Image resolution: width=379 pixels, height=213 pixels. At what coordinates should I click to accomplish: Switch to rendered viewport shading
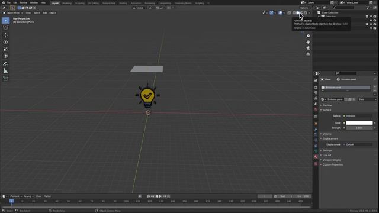tap(306, 13)
